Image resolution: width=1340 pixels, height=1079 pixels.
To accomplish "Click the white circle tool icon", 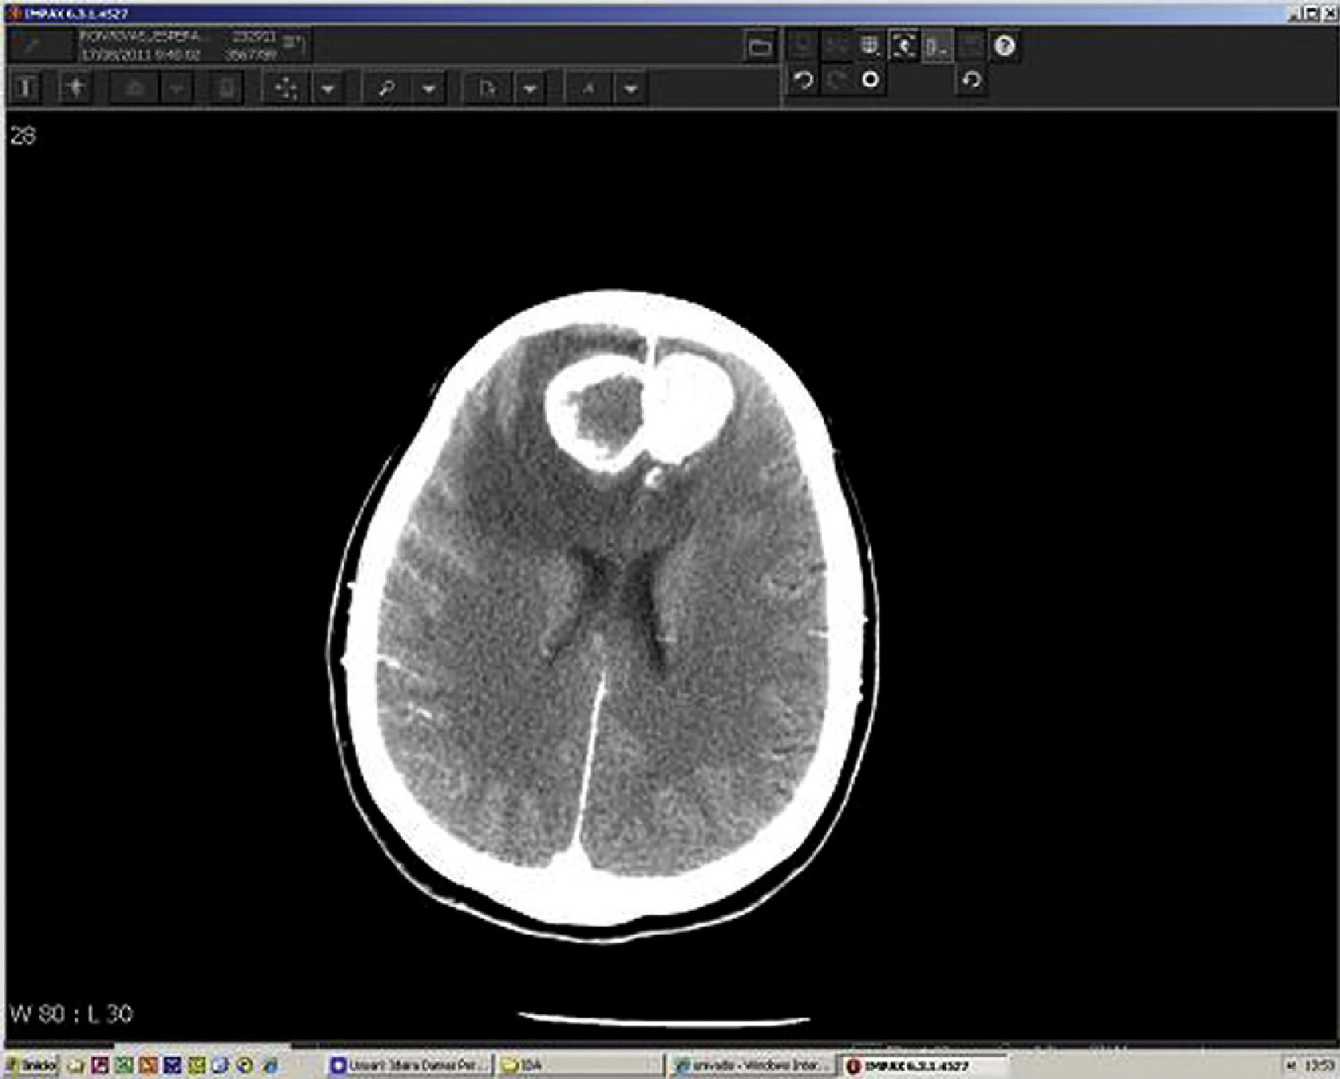I will pyautogui.click(x=870, y=80).
